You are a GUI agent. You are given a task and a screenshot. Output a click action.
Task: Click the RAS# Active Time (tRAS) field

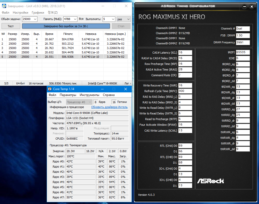[x=185, y=70]
